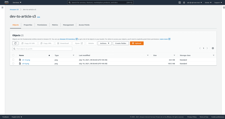Switch to the Objects tab

click(16, 25)
